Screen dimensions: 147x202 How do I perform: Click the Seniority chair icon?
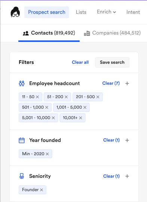tap(22, 176)
